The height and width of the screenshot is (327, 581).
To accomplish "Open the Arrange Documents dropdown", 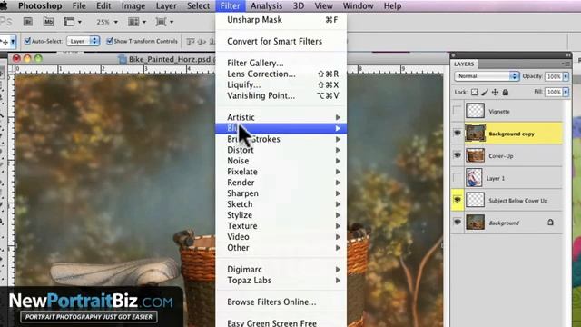I will pyautogui.click(x=137, y=22).
